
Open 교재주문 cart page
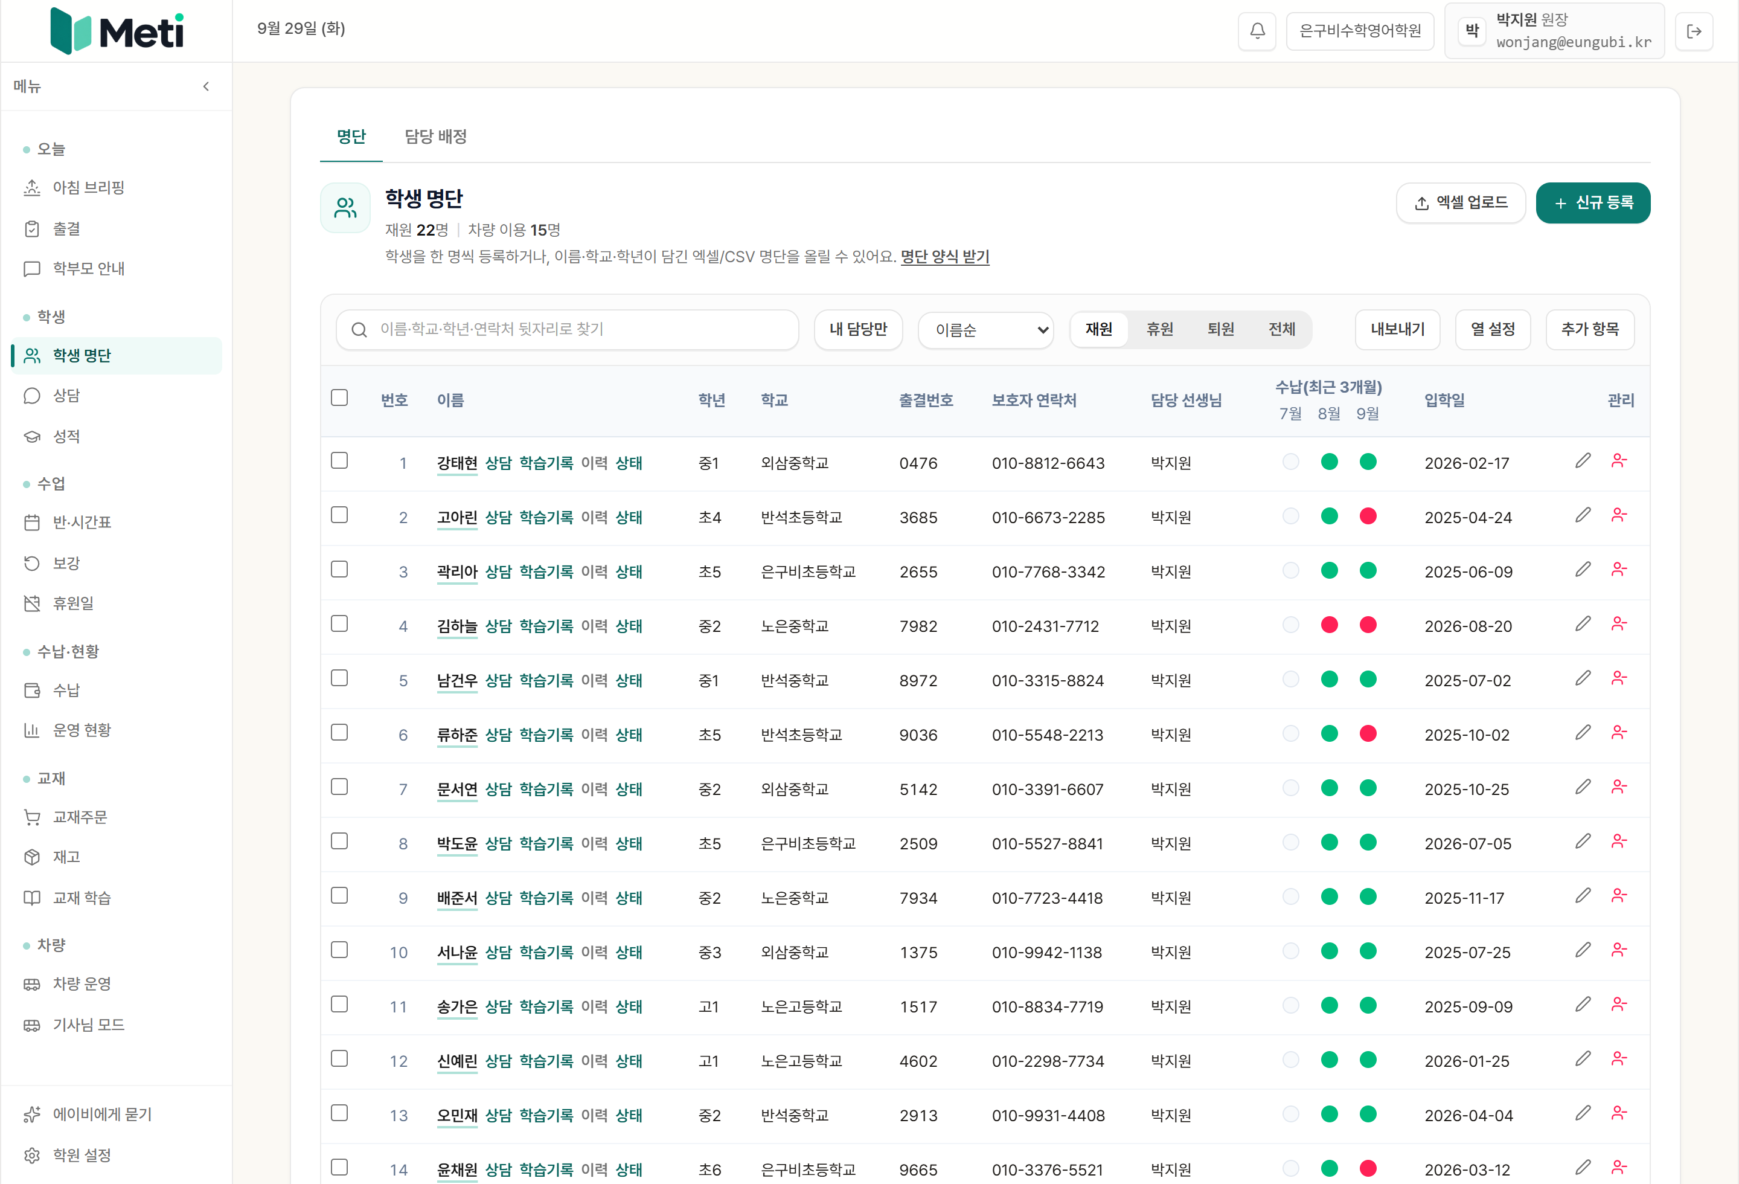tap(117, 817)
